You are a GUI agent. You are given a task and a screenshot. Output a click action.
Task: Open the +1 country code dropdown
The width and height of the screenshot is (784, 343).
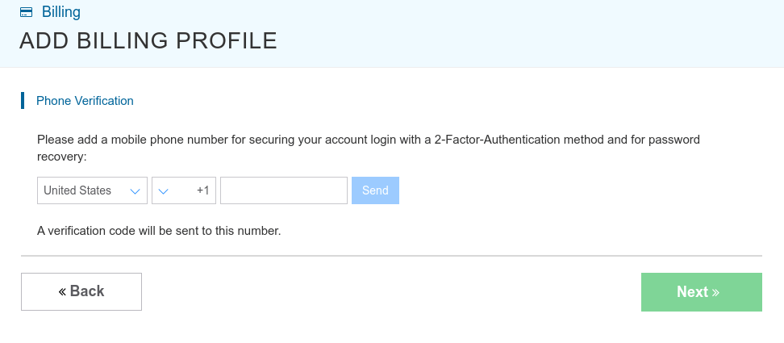[184, 190]
